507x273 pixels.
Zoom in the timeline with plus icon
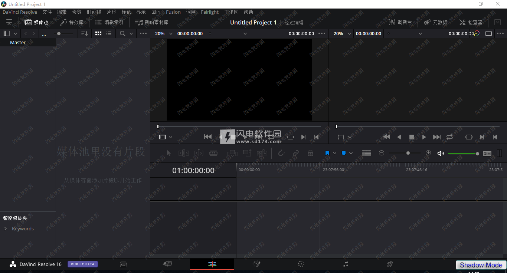pyautogui.click(x=428, y=153)
